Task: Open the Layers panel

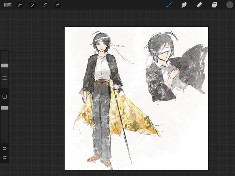Action: pos(214,5)
